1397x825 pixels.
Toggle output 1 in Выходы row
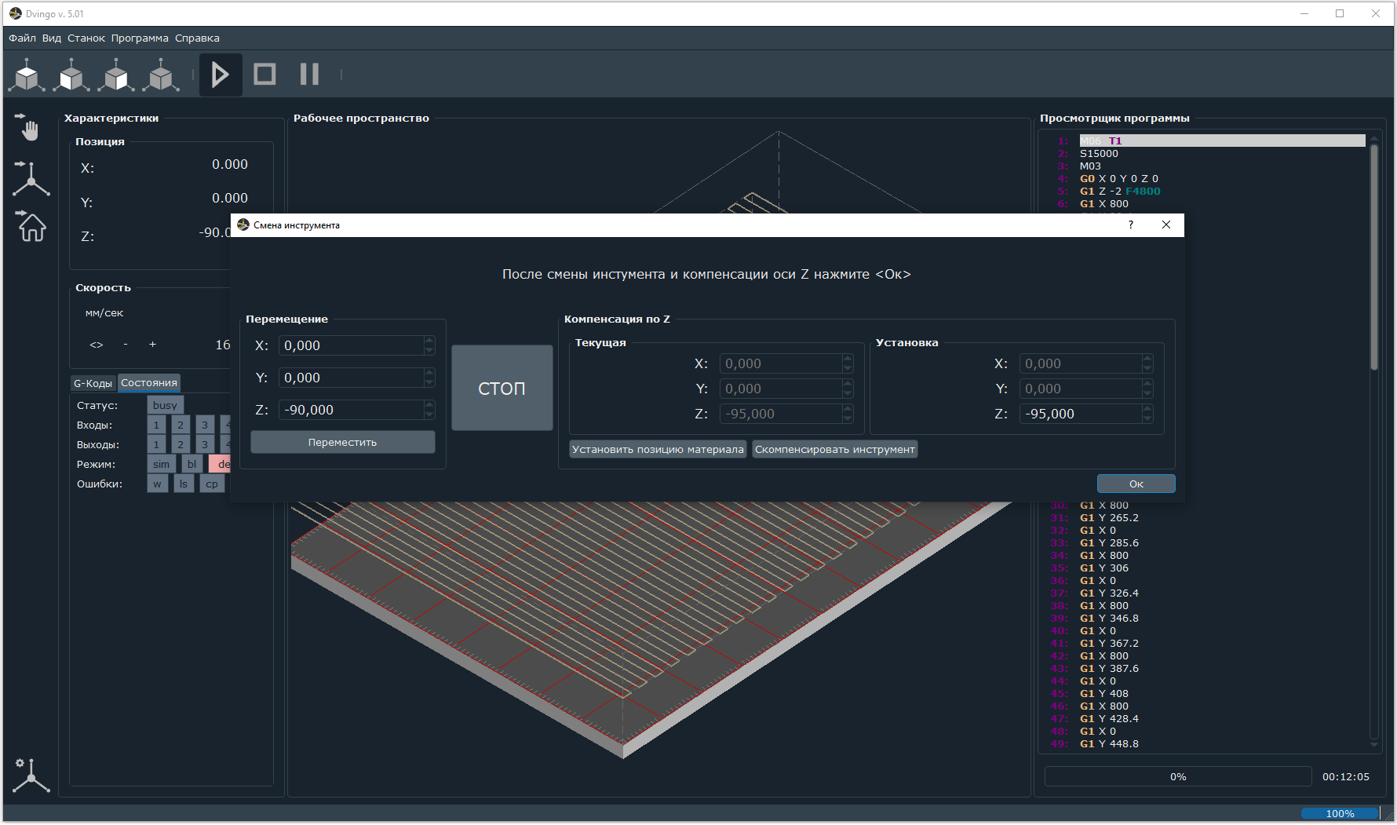point(156,445)
